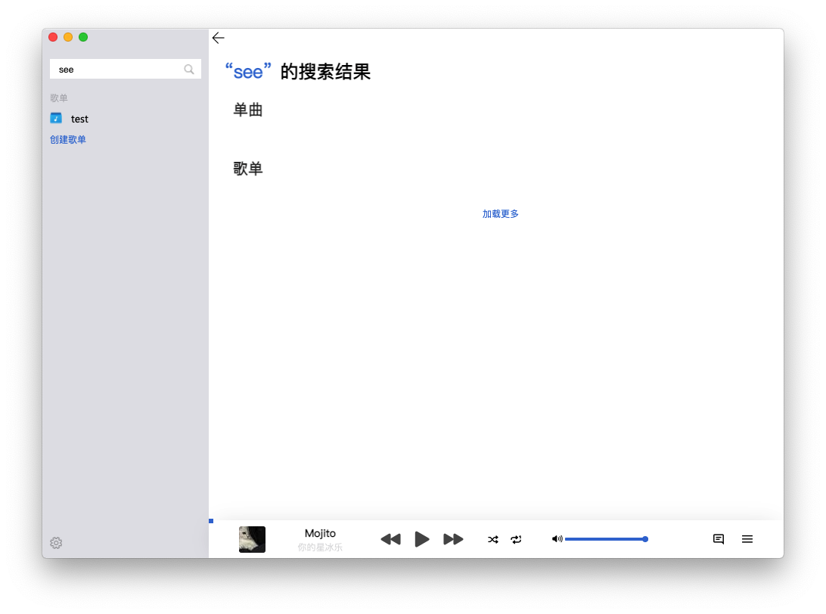Toggle shuffle playback mode

493,539
